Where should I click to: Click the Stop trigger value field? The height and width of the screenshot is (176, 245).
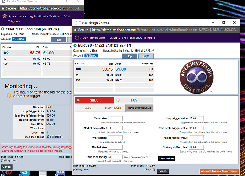click(x=196, y=118)
